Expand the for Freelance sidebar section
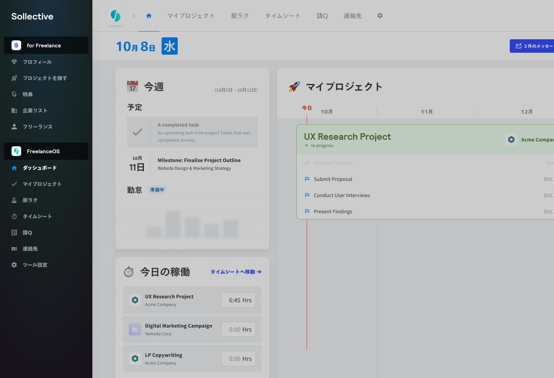 click(46, 45)
